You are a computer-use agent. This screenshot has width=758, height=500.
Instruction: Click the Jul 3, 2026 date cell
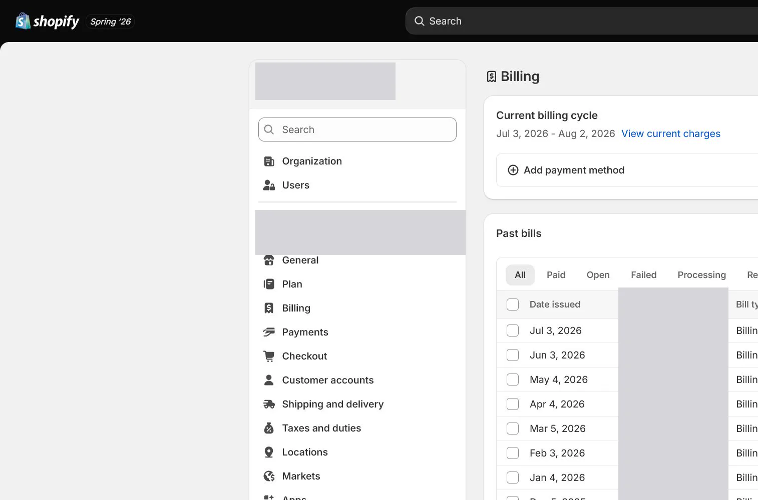coord(556,330)
